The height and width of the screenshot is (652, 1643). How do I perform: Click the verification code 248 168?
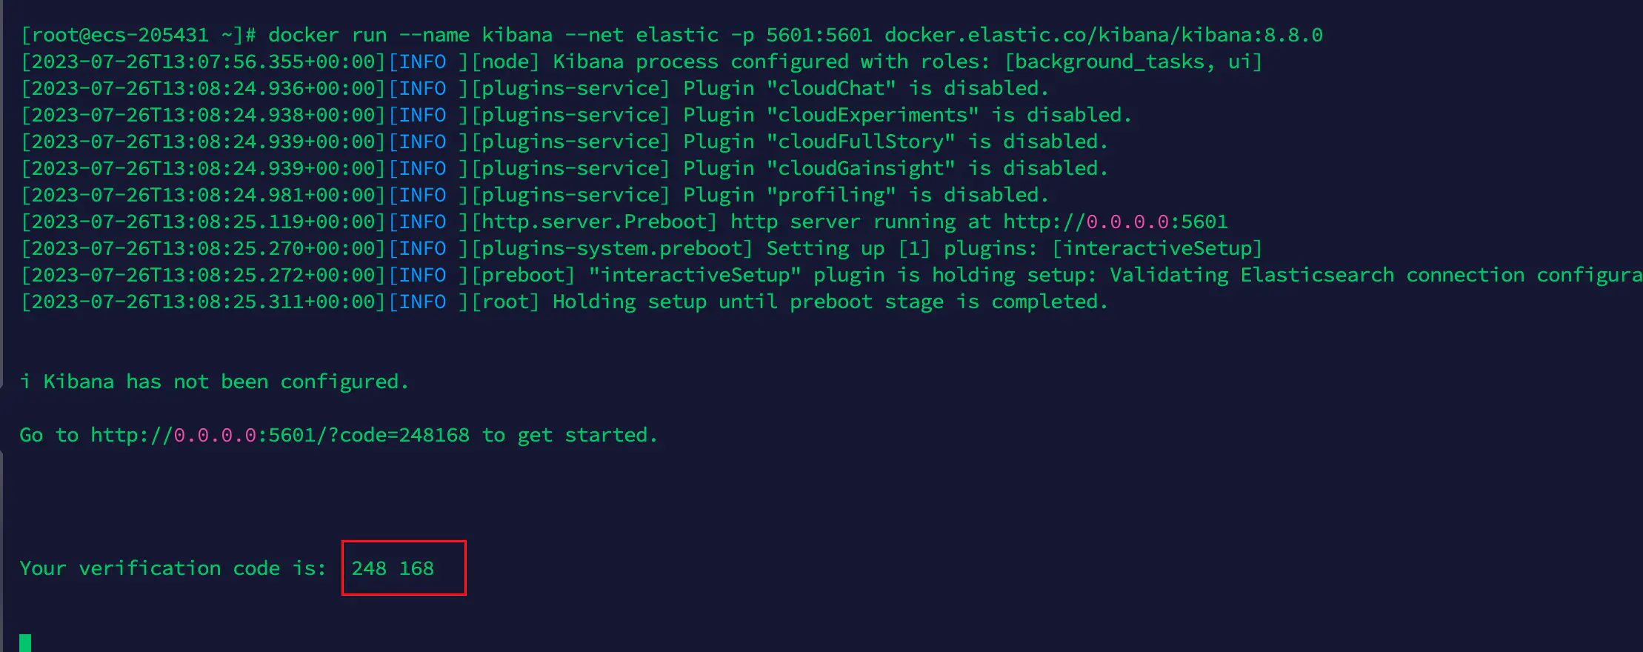[x=393, y=568]
